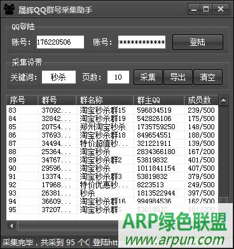This screenshot has height=249, width=234.
Task: Focus the account field containing 176220506
Action: tap(60, 42)
